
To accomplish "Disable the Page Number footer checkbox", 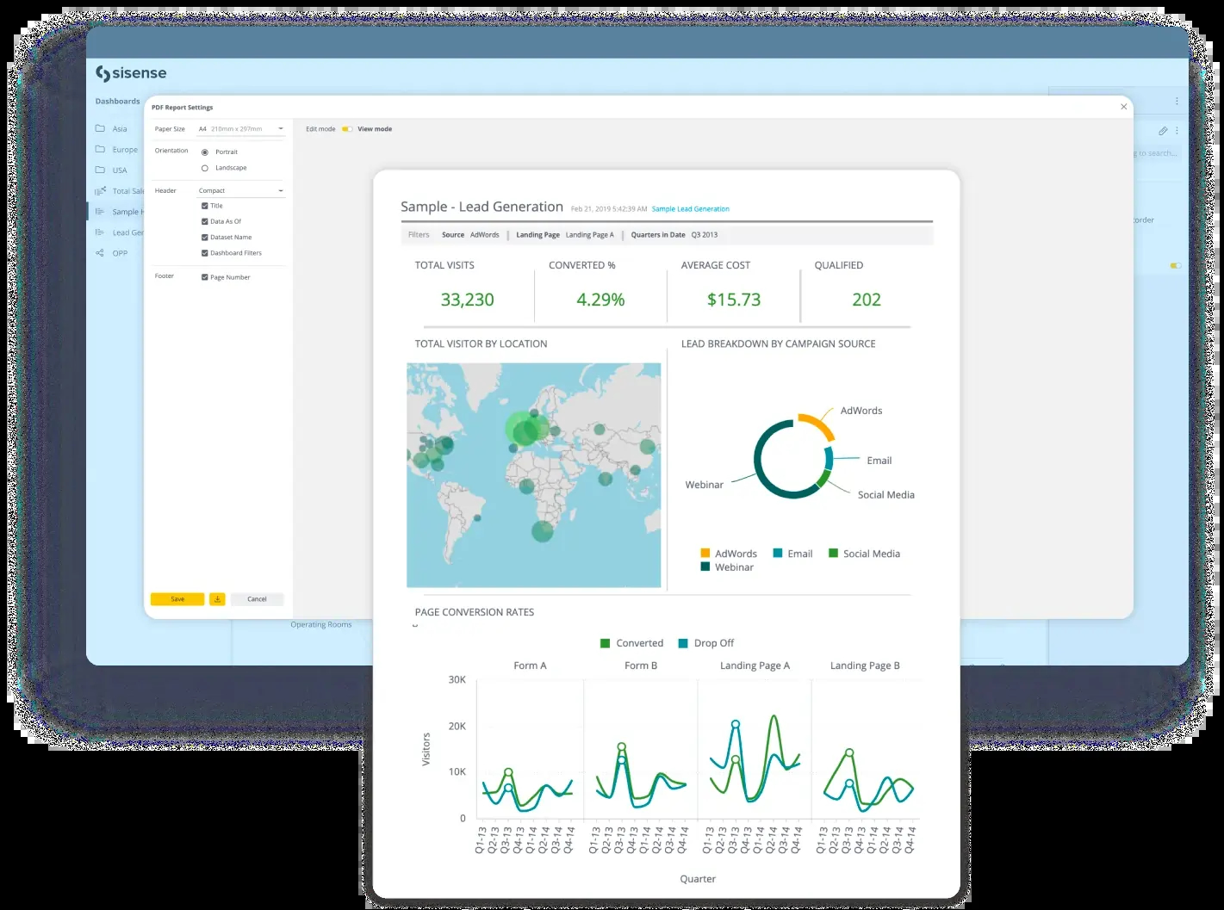I will pyautogui.click(x=205, y=277).
